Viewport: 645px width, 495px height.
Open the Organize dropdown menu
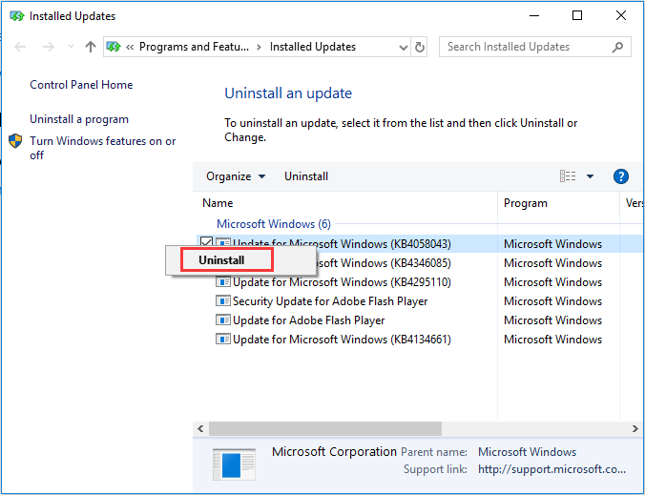[236, 176]
